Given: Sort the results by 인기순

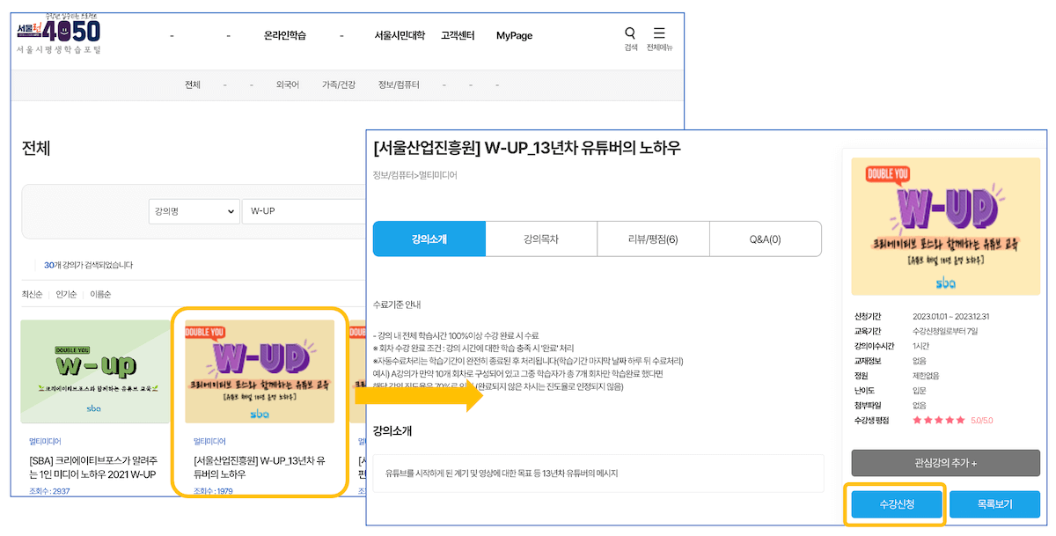Looking at the screenshot, I should [x=66, y=294].
